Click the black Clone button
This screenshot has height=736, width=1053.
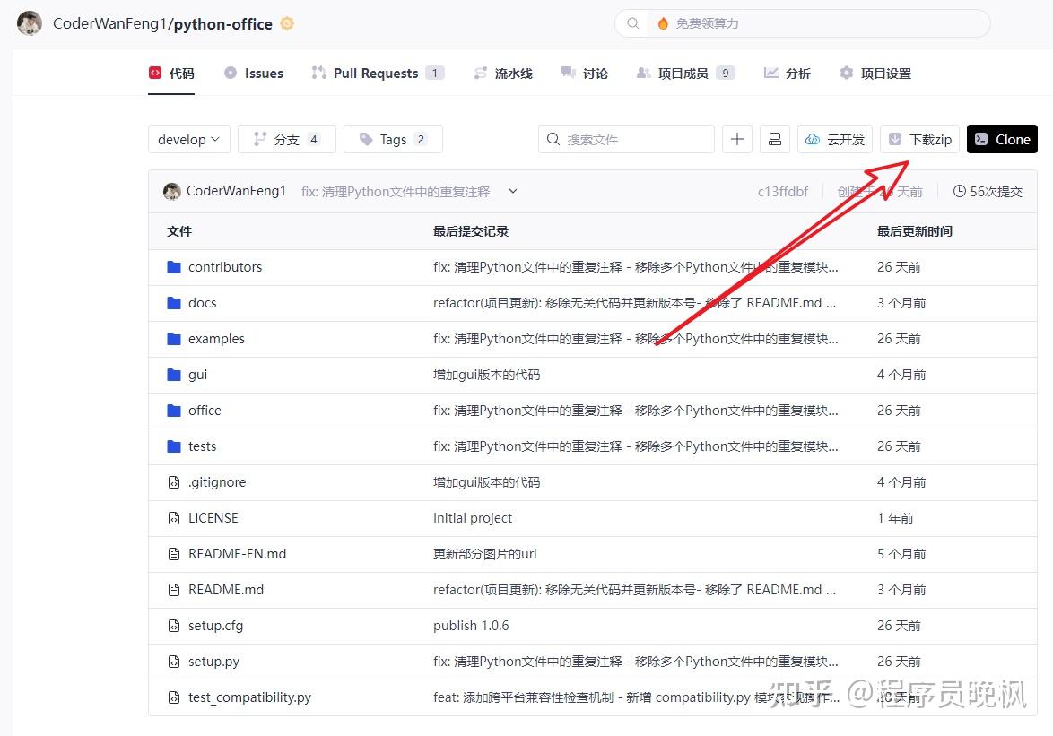click(1002, 139)
